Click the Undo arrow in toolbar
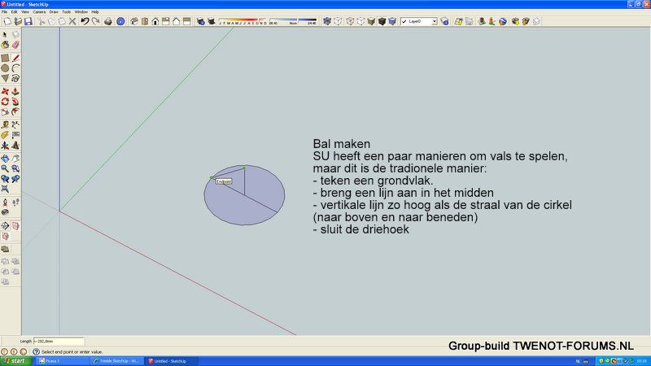Viewport: 651px width, 366px height. coord(85,21)
